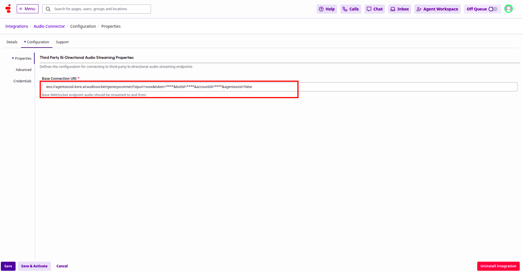Select the Credentials section
This screenshot has height=273, width=522.
(x=22, y=81)
